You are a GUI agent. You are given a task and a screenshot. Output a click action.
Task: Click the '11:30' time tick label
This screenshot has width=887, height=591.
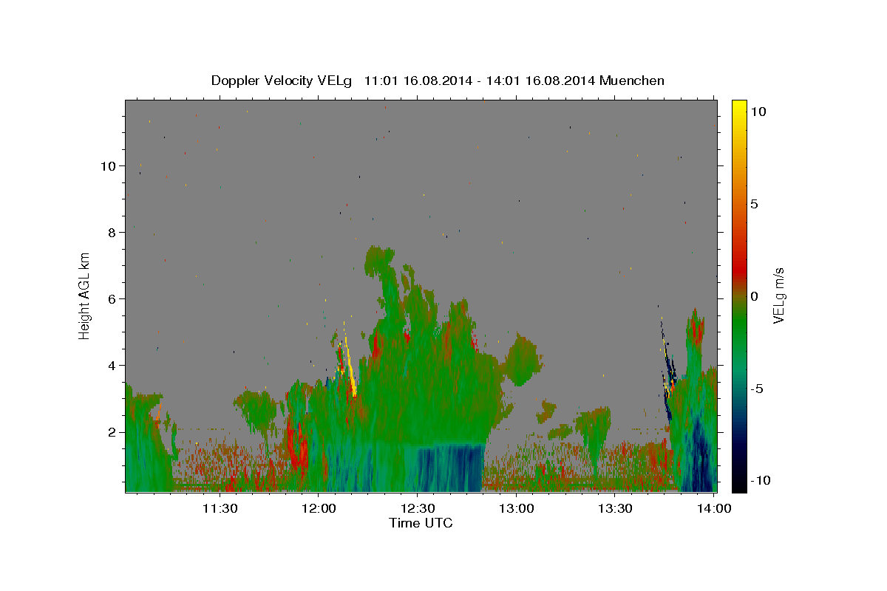click(220, 508)
